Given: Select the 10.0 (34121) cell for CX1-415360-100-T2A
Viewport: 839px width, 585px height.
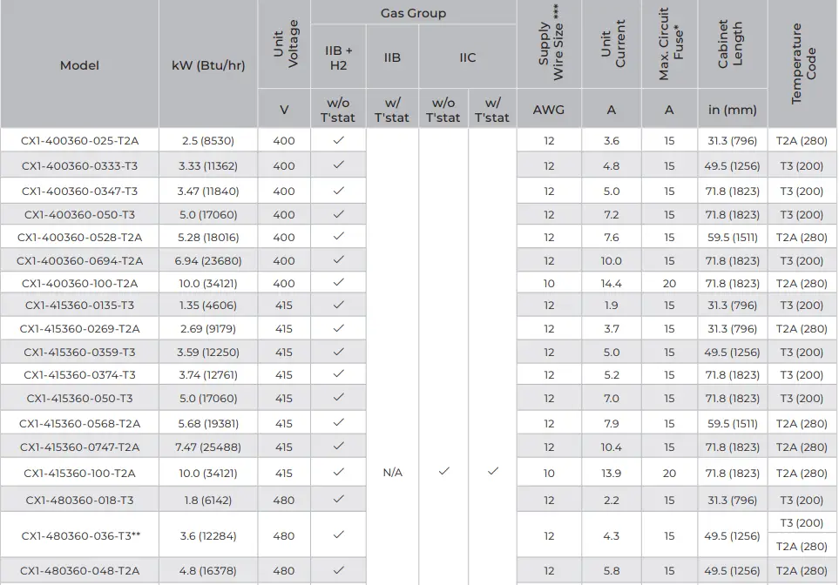Looking at the screenshot, I should (x=208, y=473).
